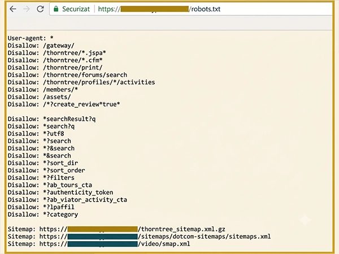Click the '/thorntree/profiles/*/activities' line
Image resolution: width=339 pixels, height=254 pixels.
pyautogui.click(x=81, y=82)
